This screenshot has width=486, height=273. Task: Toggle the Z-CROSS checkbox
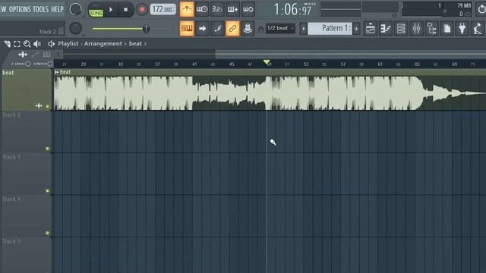(x=28, y=64)
